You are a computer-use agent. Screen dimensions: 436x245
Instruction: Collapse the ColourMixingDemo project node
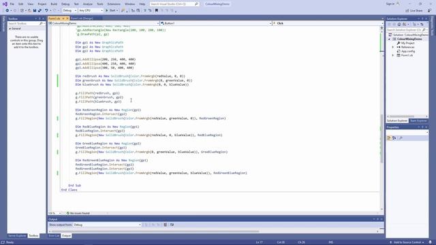389,39
